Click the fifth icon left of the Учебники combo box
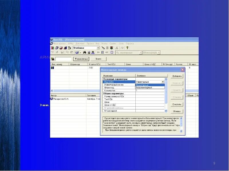This screenshot has height=171, width=229. click(69, 48)
